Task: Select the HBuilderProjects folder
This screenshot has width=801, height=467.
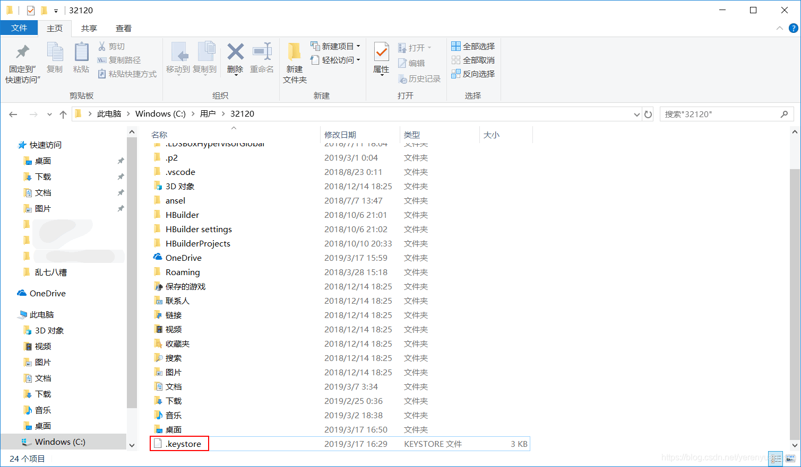Action: 198,243
